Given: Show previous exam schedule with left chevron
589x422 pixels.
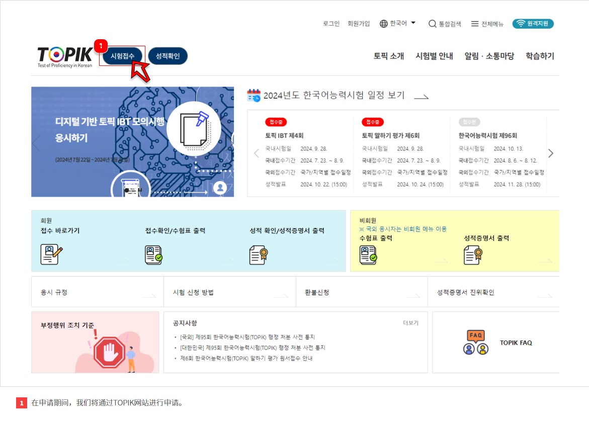Looking at the screenshot, I should [257, 153].
